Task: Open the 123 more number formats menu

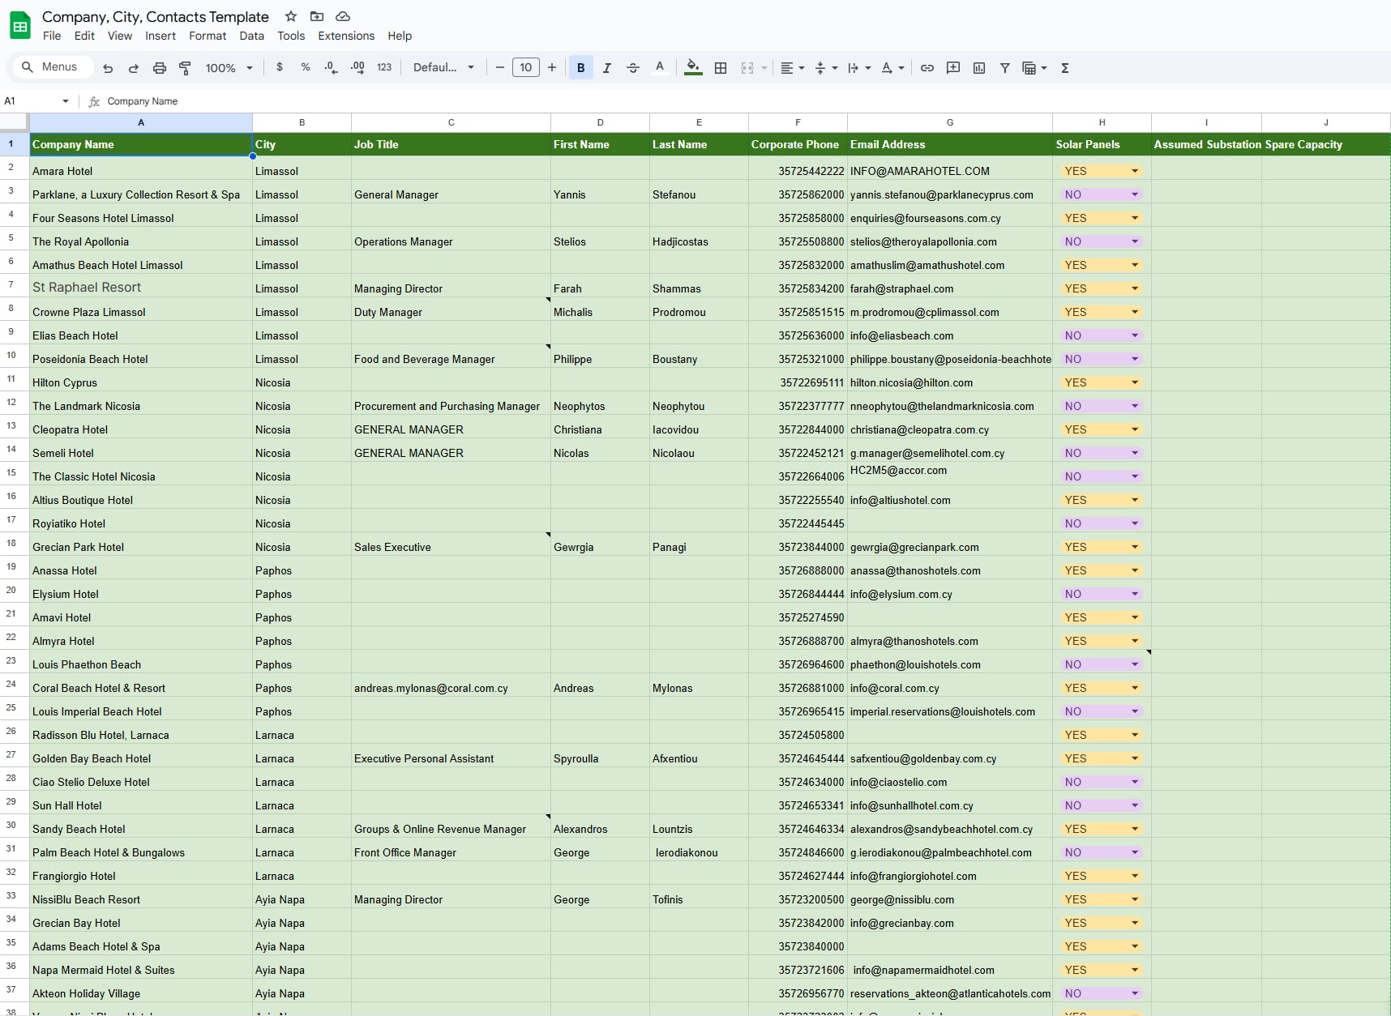Action: point(384,67)
